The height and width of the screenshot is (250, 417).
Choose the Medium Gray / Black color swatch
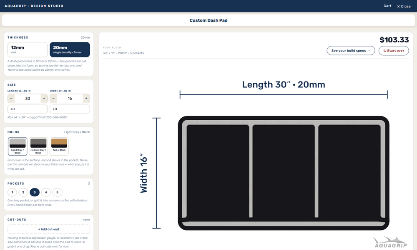(x=38, y=146)
